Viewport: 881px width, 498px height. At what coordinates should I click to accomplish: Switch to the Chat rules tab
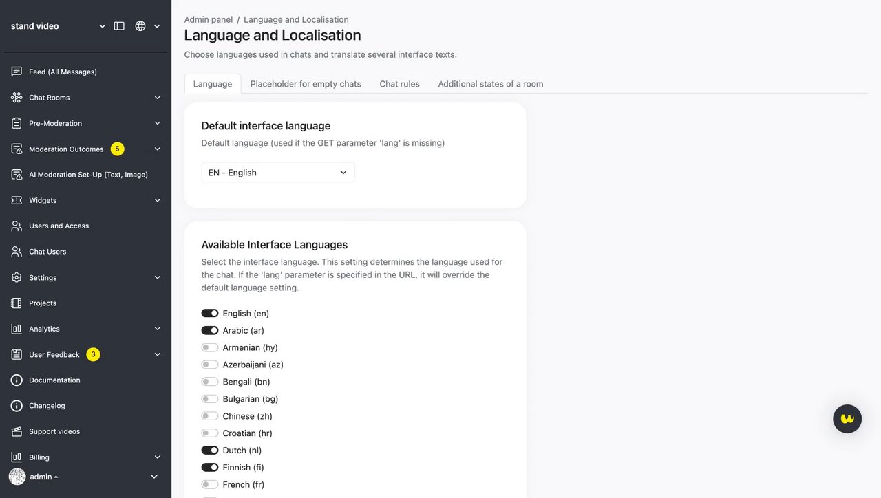tap(399, 84)
